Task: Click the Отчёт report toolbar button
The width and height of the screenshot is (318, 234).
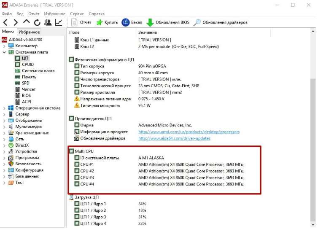Action: click(x=81, y=22)
